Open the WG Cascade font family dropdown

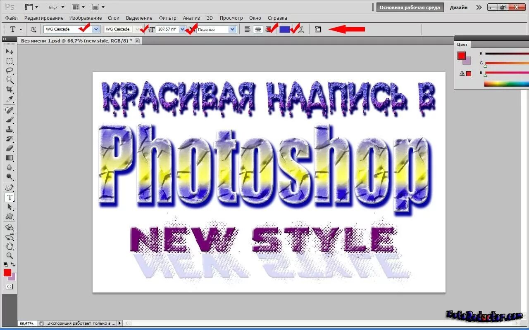[x=96, y=29]
